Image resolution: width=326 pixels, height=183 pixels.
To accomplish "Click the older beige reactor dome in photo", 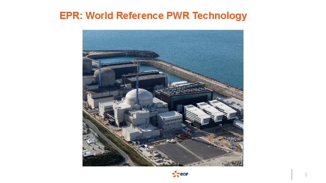I will click(x=105, y=77).
